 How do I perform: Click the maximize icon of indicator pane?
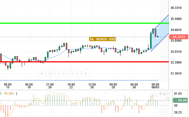[x=168, y=94]
